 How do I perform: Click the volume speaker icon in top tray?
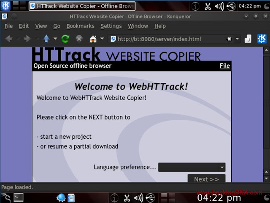(x=219, y=6)
